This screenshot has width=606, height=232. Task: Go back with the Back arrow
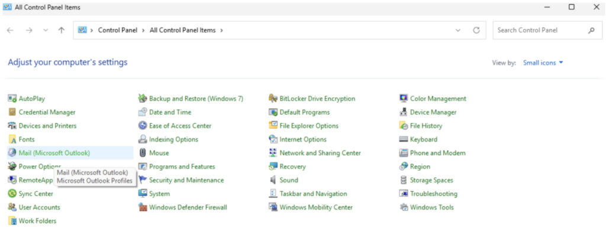tap(11, 31)
